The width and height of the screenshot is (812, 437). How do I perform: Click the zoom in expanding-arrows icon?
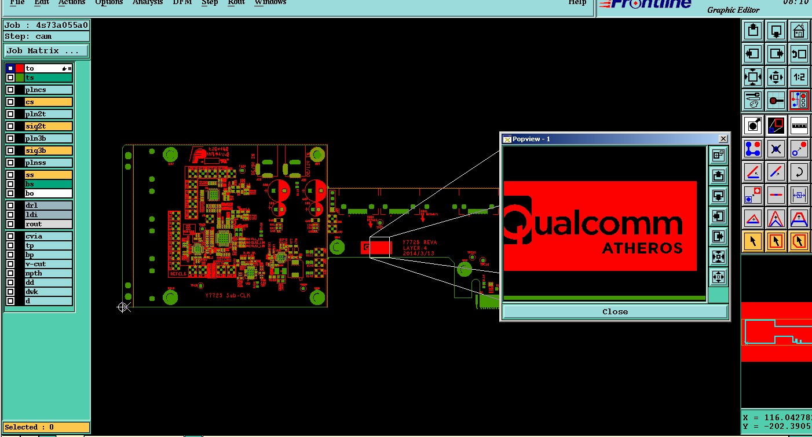click(753, 77)
